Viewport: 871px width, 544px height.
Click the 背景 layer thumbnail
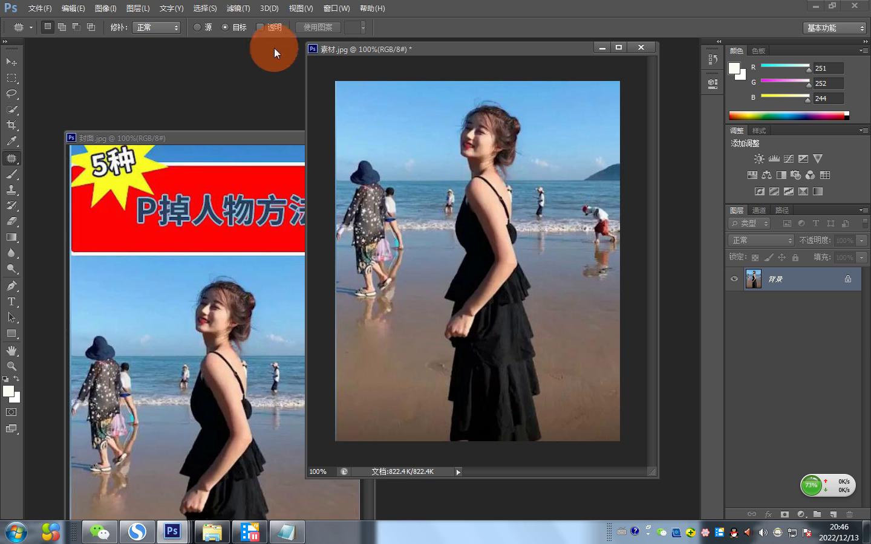tap(754, 279)
